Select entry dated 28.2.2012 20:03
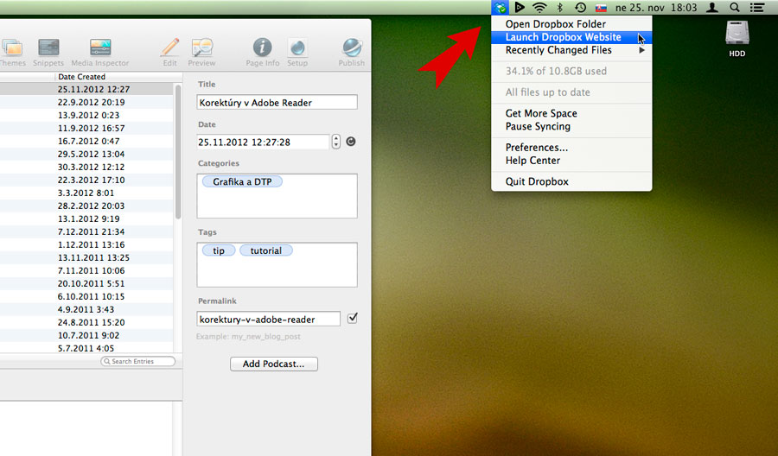 coord(86,206)
